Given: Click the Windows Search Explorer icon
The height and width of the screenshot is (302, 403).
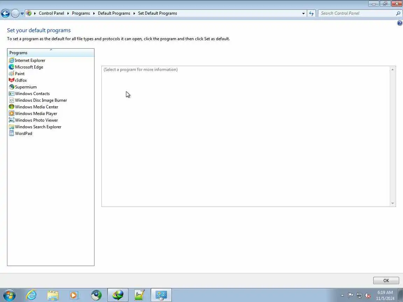Looking at the screenshot, I should click(x=12, y=127).
